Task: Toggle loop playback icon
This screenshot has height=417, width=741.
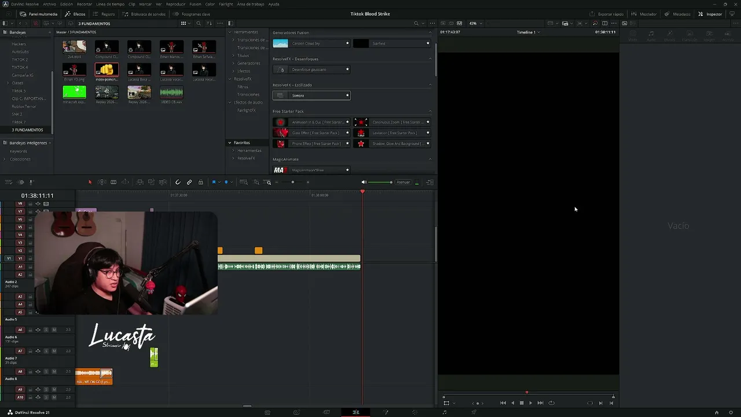Action: point(551,403)
